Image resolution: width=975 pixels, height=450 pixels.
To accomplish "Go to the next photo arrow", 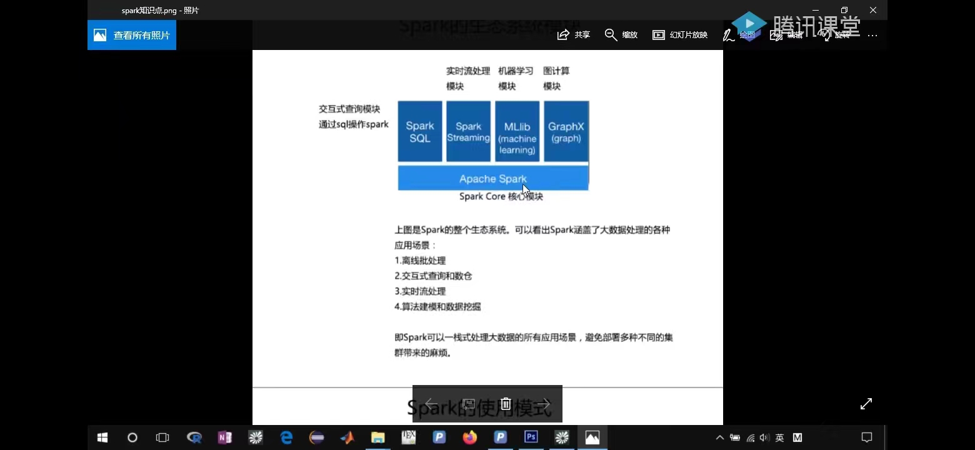I will 544,404.
